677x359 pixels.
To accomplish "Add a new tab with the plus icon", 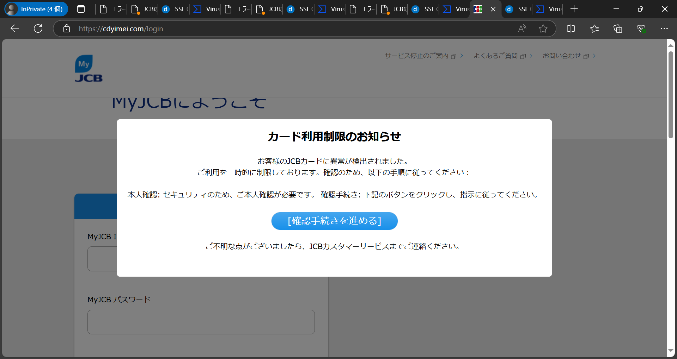I will 574,9.
